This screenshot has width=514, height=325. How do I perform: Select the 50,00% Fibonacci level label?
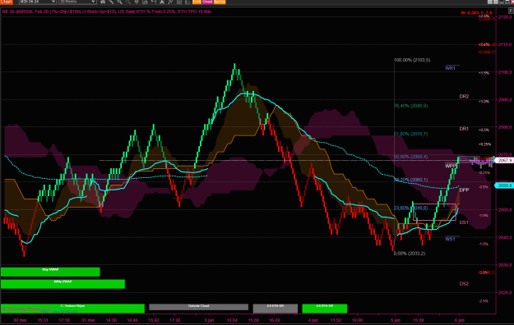point(410,157)
